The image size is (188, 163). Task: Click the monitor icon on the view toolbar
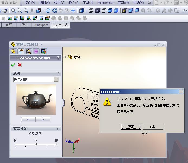(x=5, y=11)
